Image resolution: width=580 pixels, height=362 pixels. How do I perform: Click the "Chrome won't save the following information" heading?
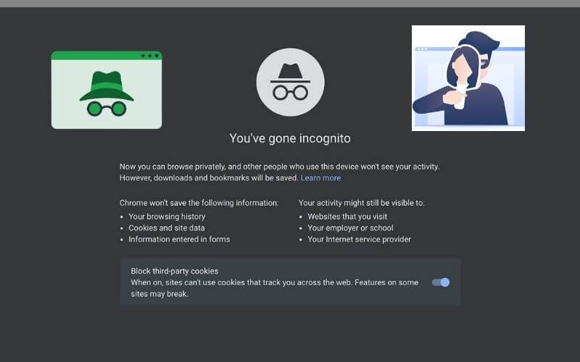pyautogui.click(x=199, y=203)
